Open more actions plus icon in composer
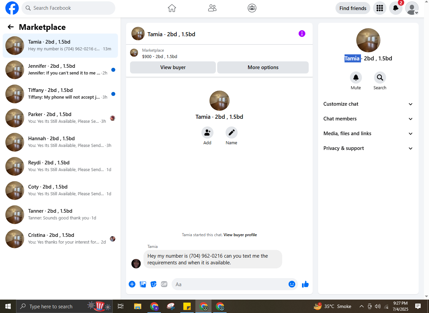Viewport: 429px width, 313px height. pyautogui.click(x=132, y=284)
